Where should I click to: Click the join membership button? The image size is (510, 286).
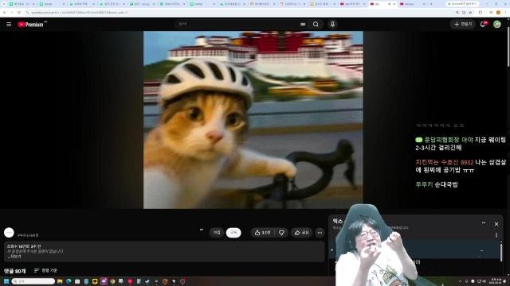point(217,233)
